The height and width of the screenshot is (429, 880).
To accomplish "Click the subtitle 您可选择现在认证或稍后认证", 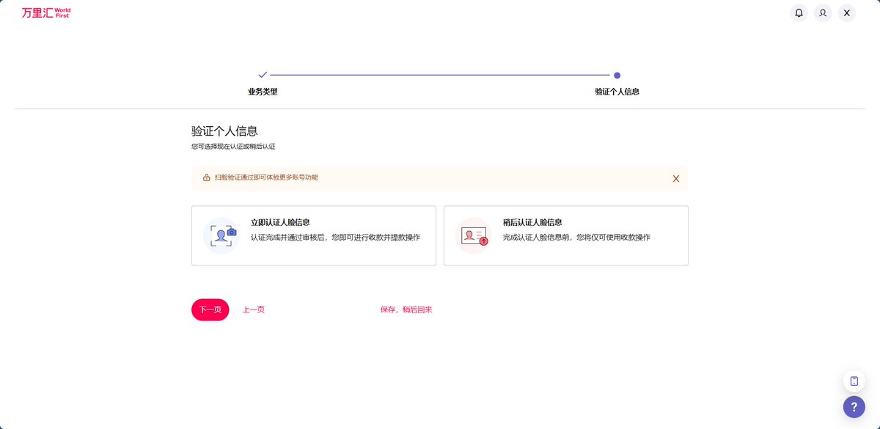I will [233, 147].
